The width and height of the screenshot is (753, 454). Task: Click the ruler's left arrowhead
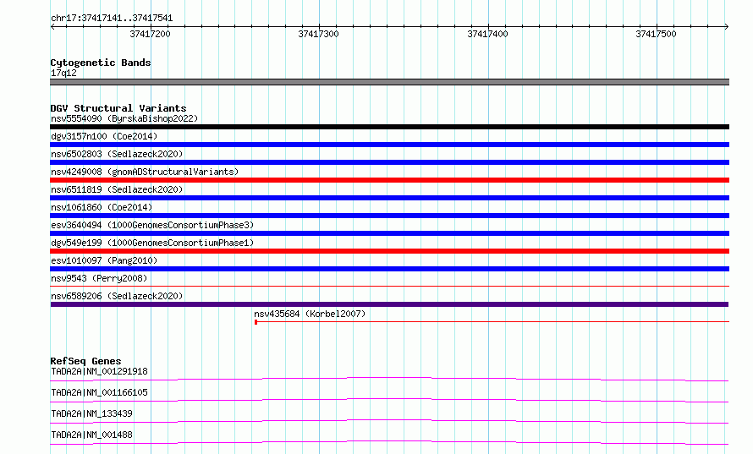52,27
